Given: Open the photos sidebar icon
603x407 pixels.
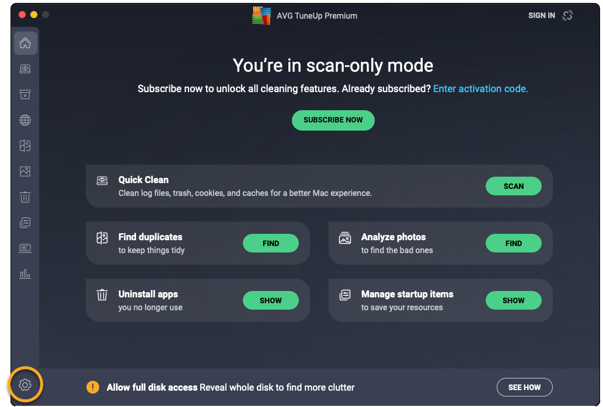Looking at the screenshot, I should pyautogui.click(x=25, y=171).
